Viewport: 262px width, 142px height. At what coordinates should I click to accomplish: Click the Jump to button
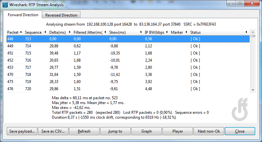pyautogui.click(x=115, y=131)
